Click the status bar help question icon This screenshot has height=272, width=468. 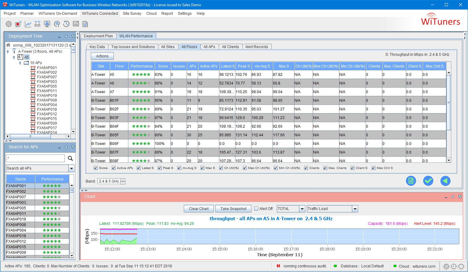[x=461, y=266]
